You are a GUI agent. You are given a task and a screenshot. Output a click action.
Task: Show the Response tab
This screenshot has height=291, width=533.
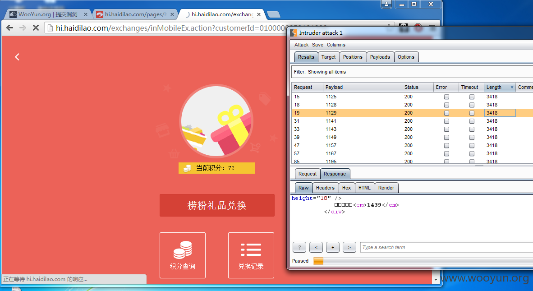(335, 174)
